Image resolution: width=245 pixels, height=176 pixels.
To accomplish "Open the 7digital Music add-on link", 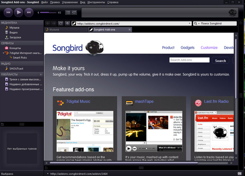I will coord(78,101).
